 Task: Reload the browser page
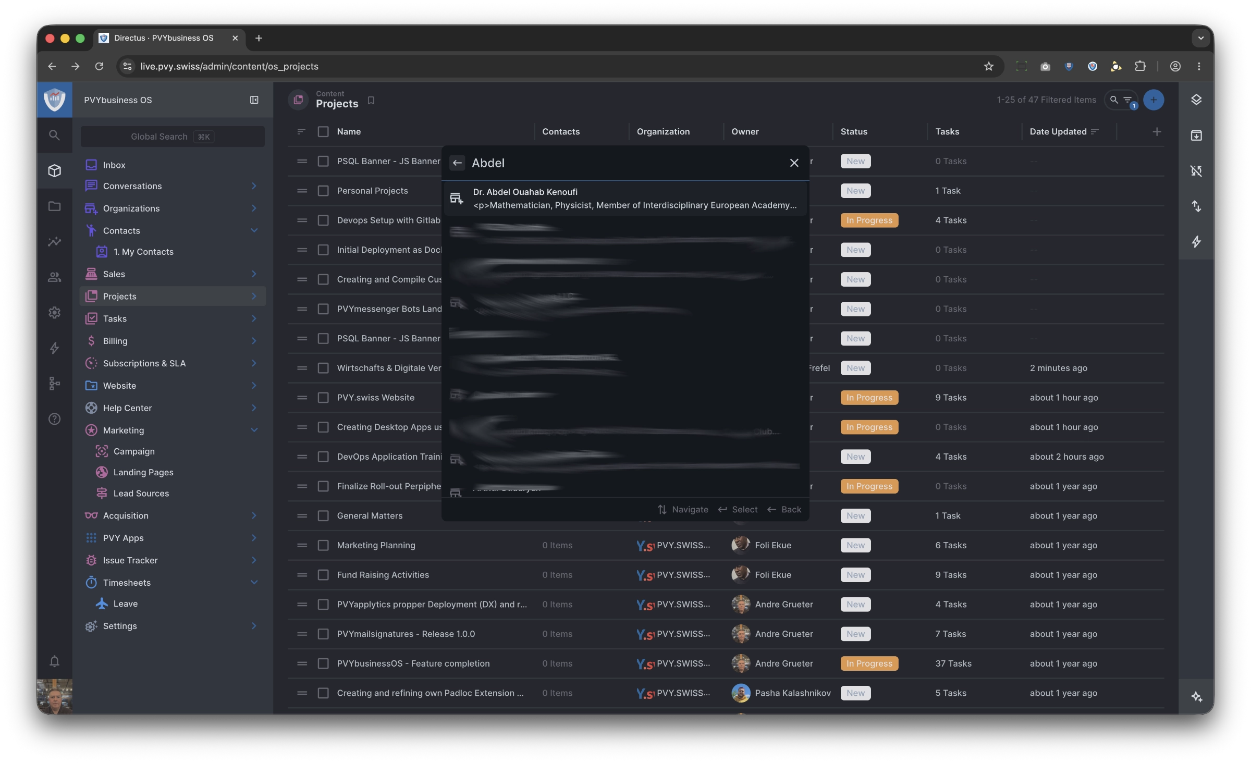(99, 66)
